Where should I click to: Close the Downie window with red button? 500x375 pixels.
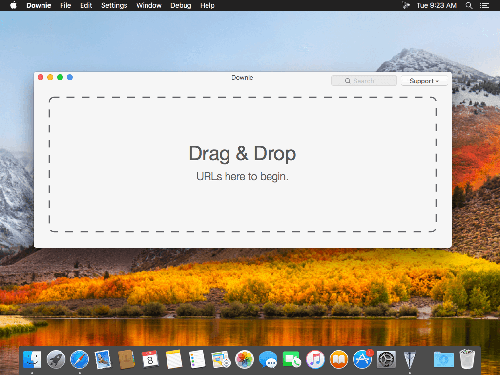41,77
